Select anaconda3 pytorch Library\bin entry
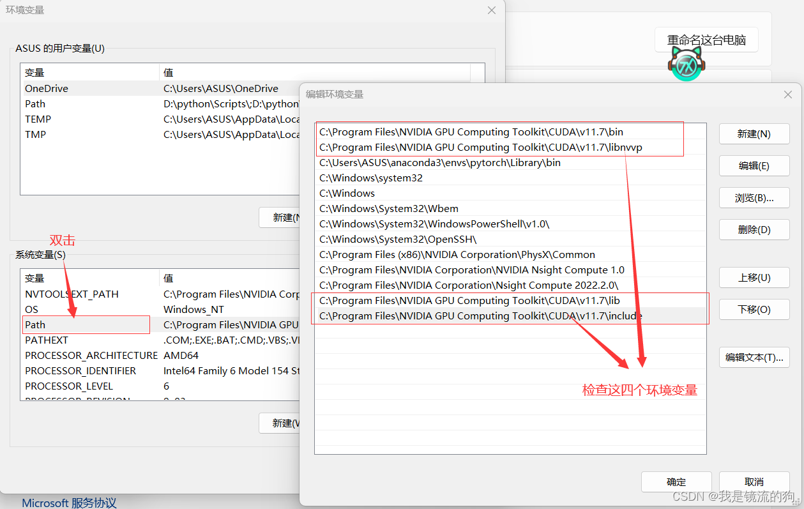The height and width of the screenshot is (509, 804). (511, 163)
